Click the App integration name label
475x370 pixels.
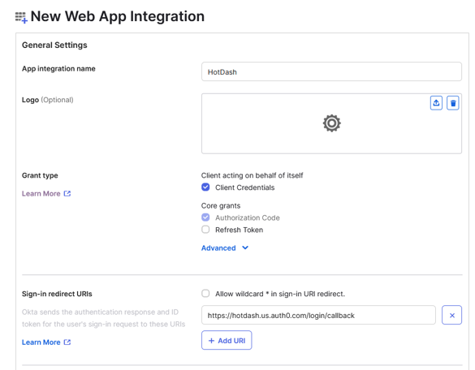click(58, 69)
